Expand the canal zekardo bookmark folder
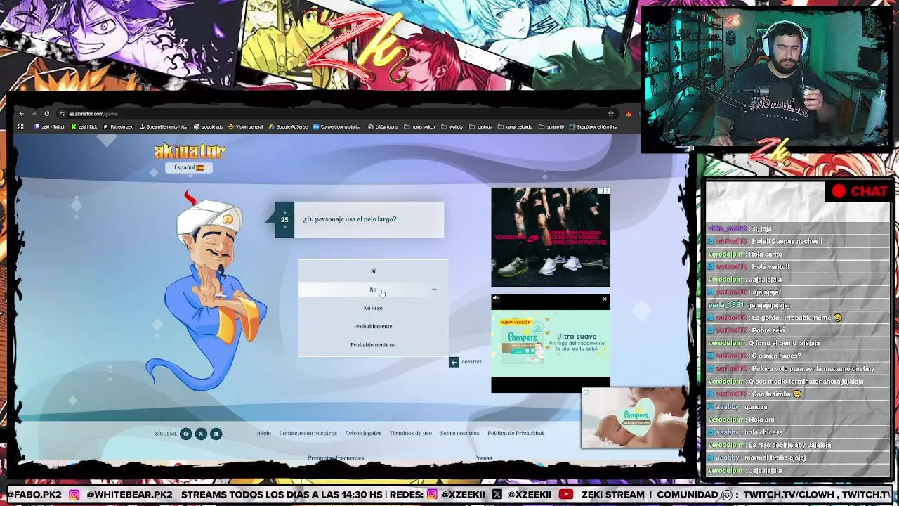 click(x=515, y=127)
